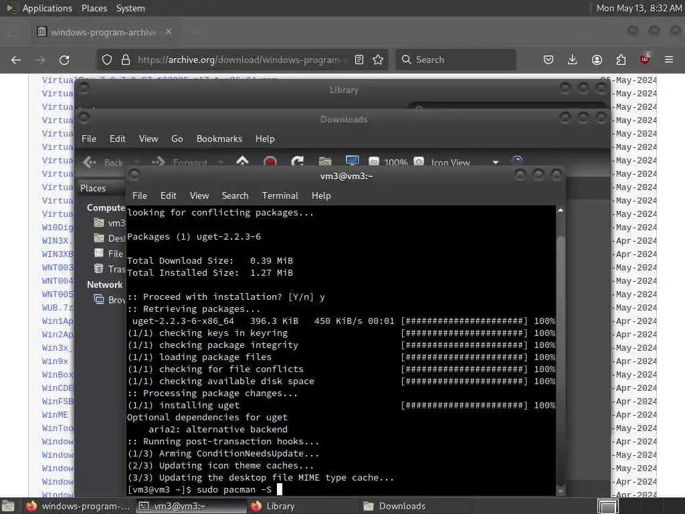The width and height of the screenshot is (685, 514).
Task: Zoom out icon left of 100%
Action: [374, 162]
